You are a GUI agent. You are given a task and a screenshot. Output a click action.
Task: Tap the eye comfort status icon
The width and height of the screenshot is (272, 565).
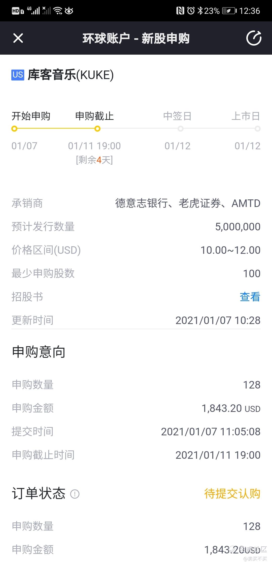pos(69,11)
